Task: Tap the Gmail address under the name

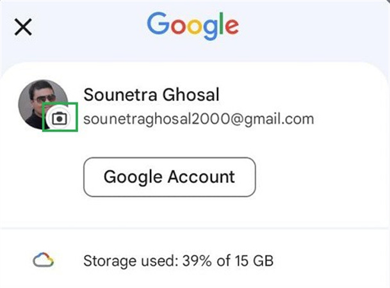Action: [x=199, y=118]
